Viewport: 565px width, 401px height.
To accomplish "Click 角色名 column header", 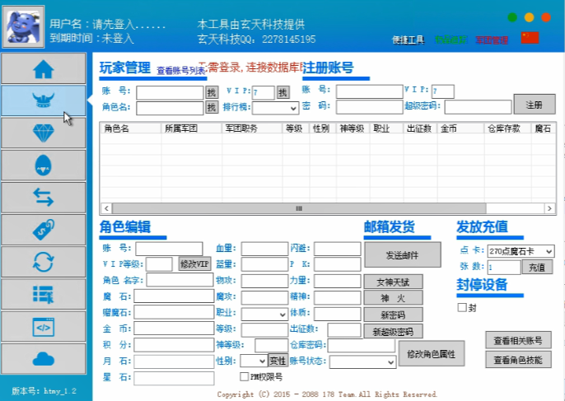I will click(130, 128).
